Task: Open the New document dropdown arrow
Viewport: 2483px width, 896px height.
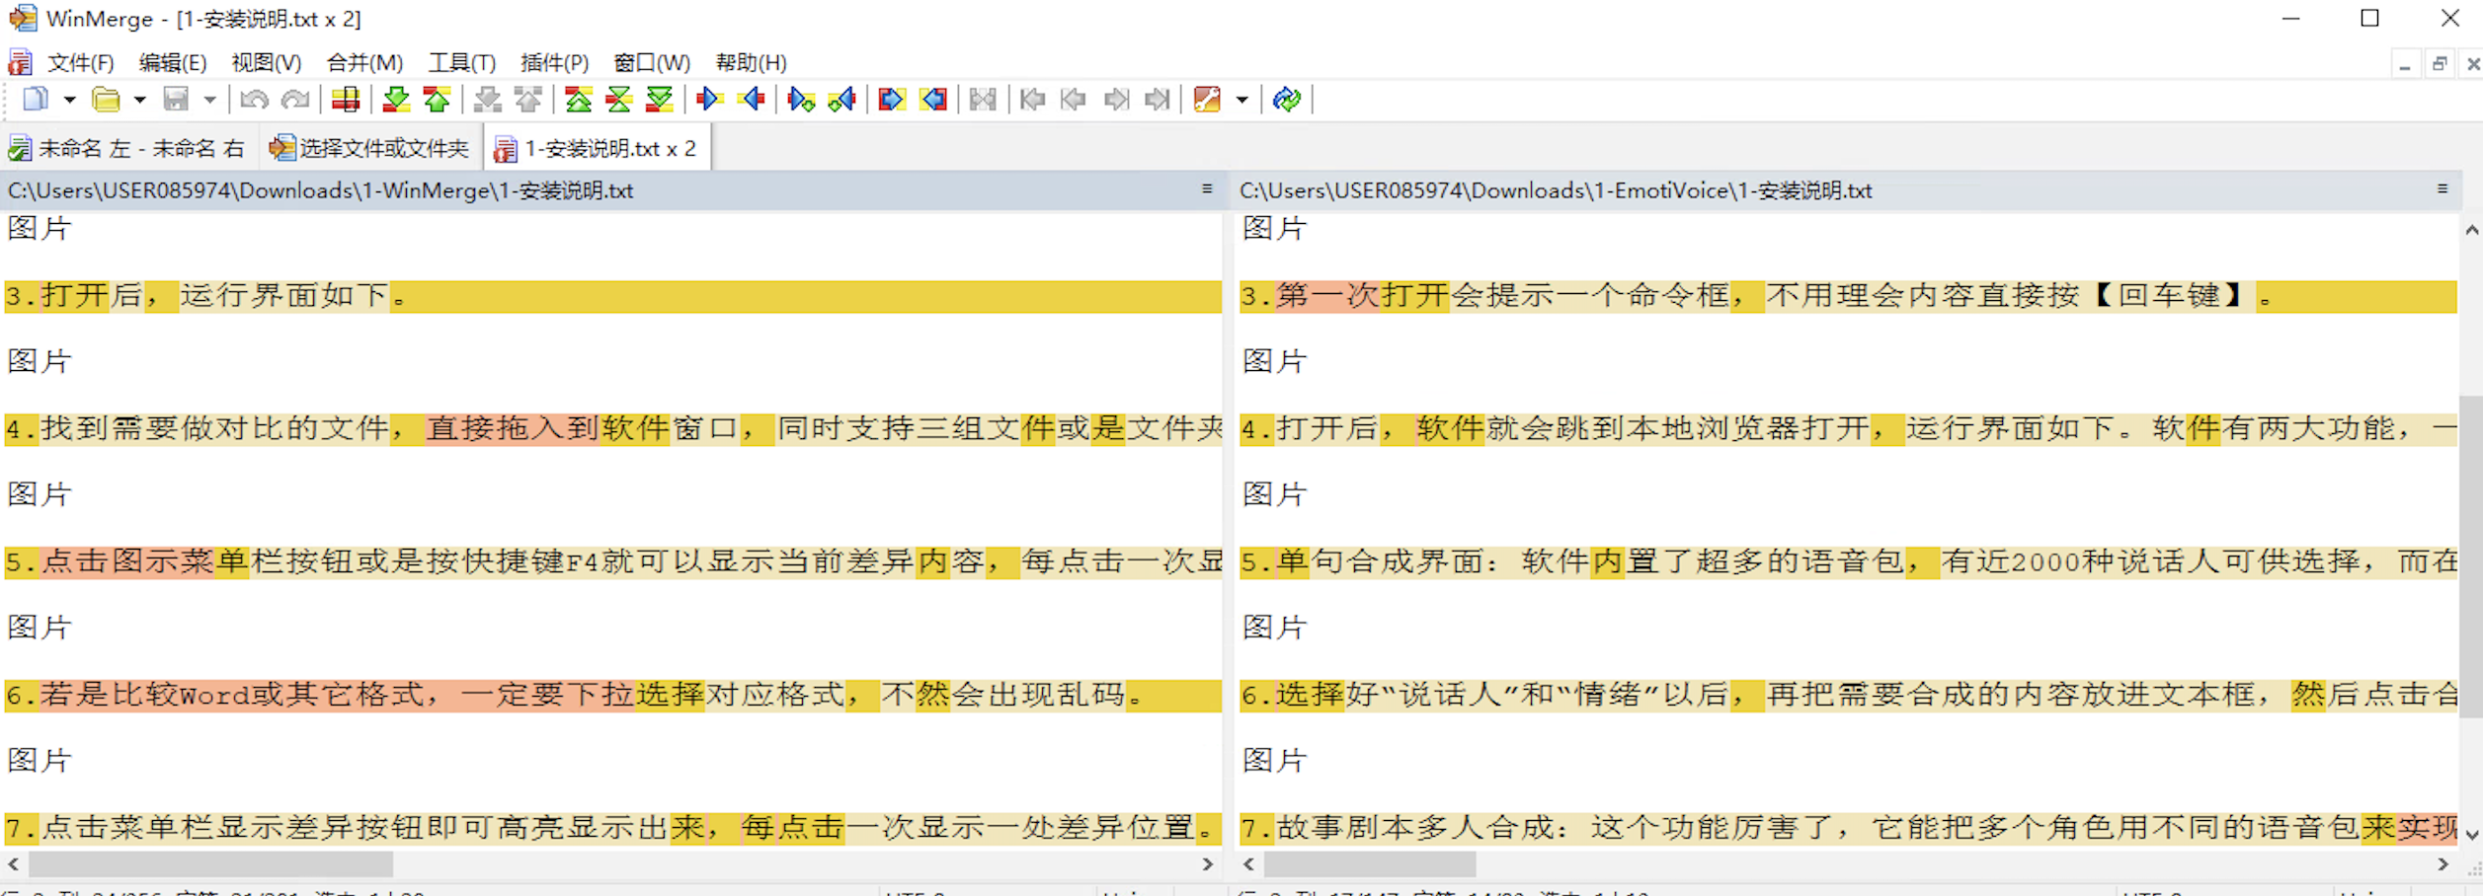Action: pyautogui.click(x=69, y=100)
